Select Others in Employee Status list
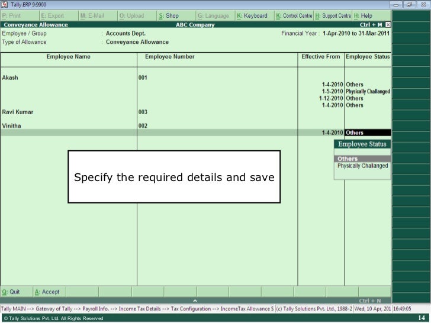431x323 pixels. [362, 159]
